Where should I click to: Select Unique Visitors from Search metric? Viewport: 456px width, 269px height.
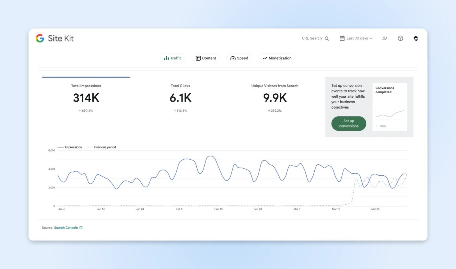[x=275, y=98]
